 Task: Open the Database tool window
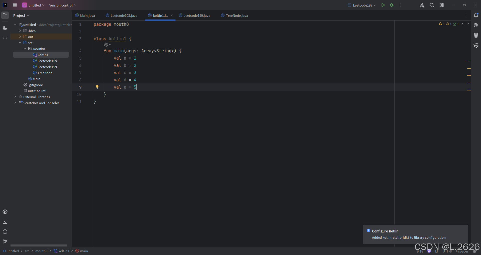(476, 35)
